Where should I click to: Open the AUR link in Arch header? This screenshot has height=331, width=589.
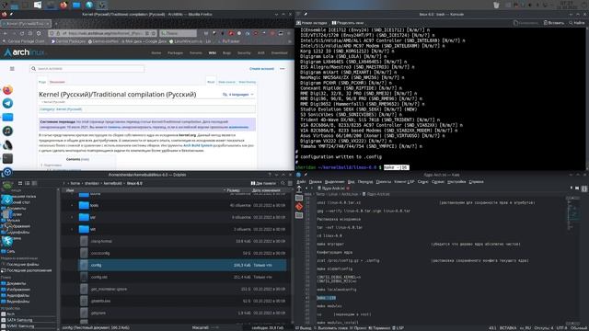tap(261, 53)
